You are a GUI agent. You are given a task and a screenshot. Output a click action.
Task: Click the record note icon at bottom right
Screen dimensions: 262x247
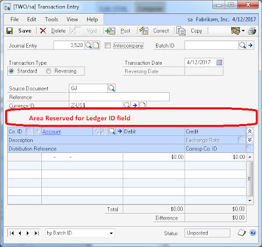coord(242,233)
